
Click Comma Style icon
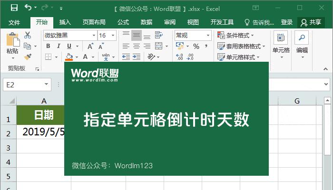tap(206, 46)
